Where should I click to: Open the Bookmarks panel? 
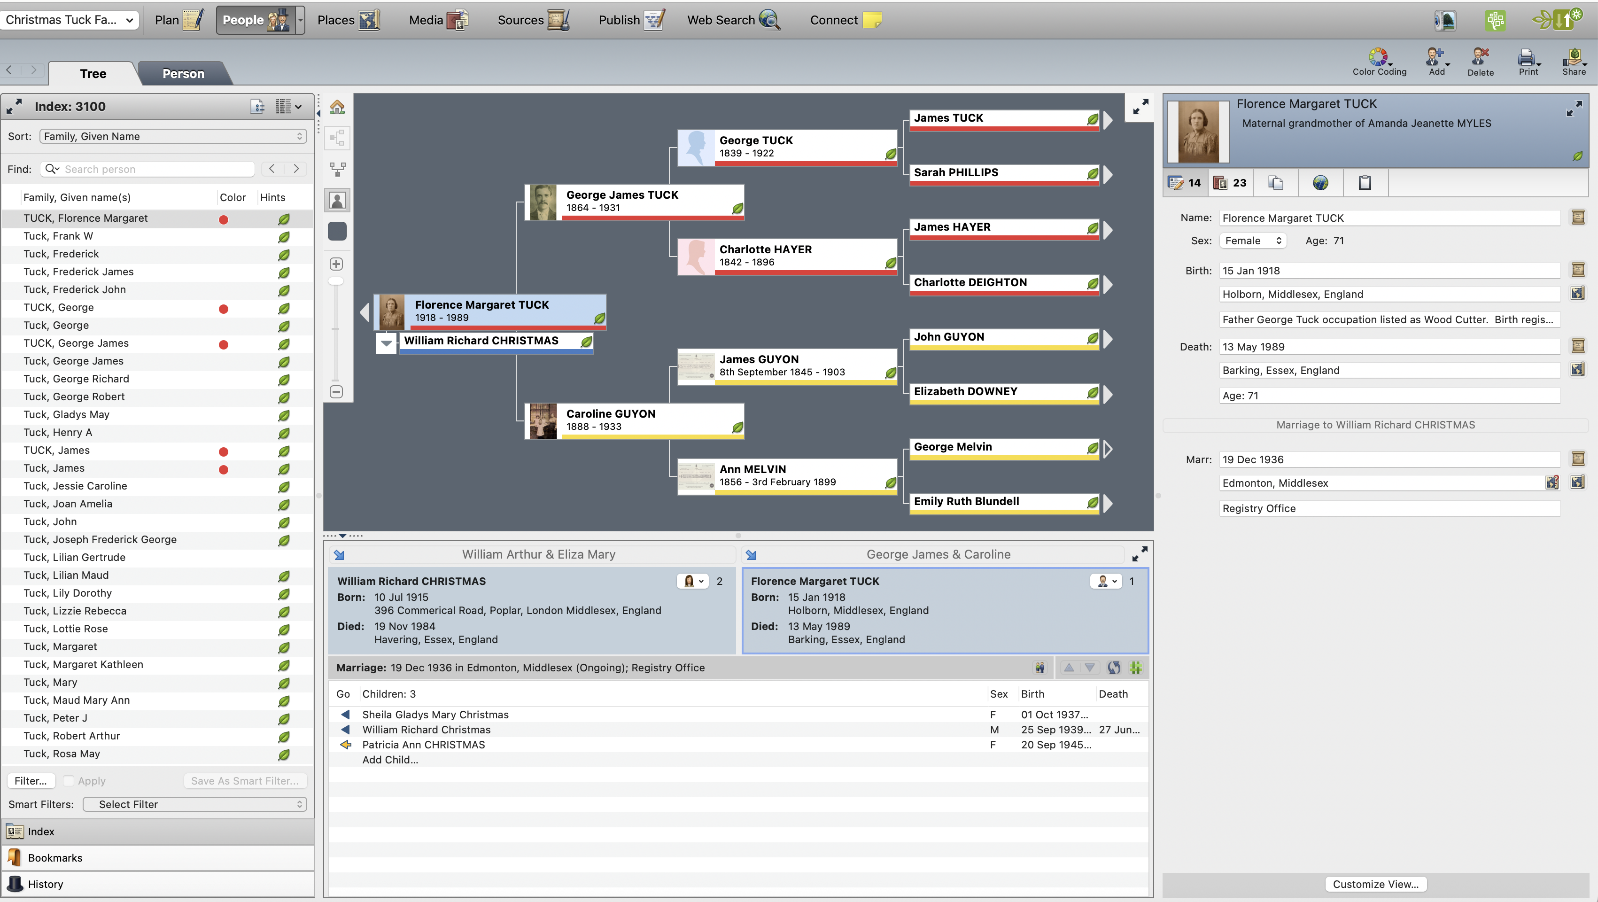click(x=55, y=857)
